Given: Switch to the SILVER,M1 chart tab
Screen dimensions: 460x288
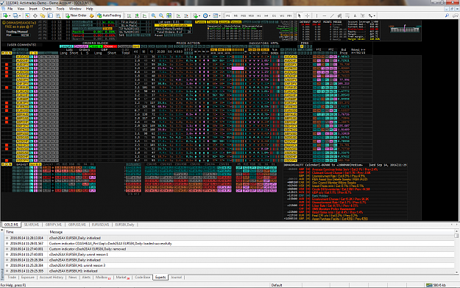Looking at the screenshot, I should pyautogui.click(x=32, y=225).
